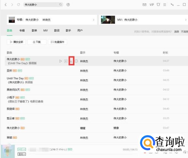Viewport: 188px width, 158px height.
Task: Click the 播放全部 button
Action: click(16, 42)
